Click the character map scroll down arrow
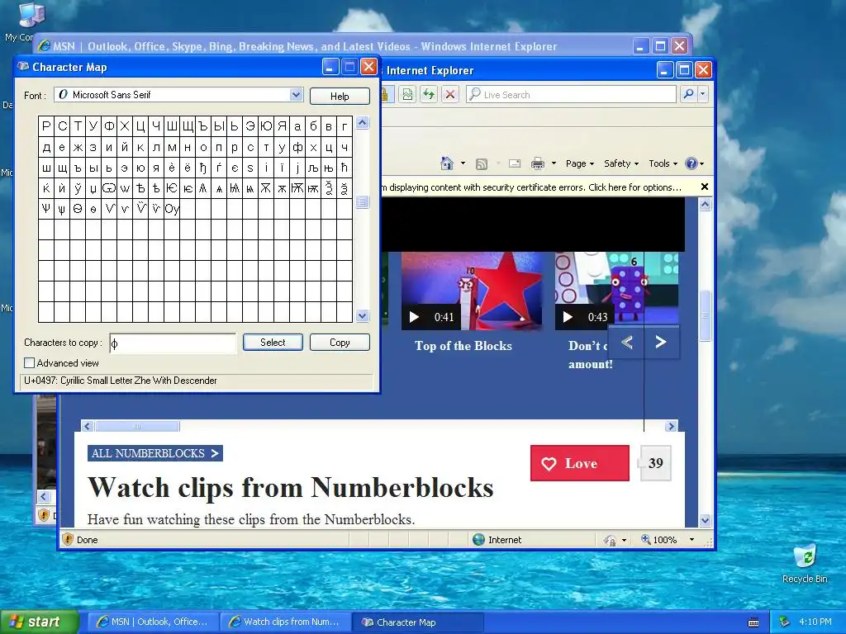This screenshot has width=846, height=634. click(363, 316)
